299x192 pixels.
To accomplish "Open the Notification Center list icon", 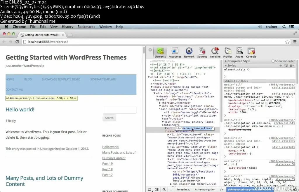I will pos(292,27).
